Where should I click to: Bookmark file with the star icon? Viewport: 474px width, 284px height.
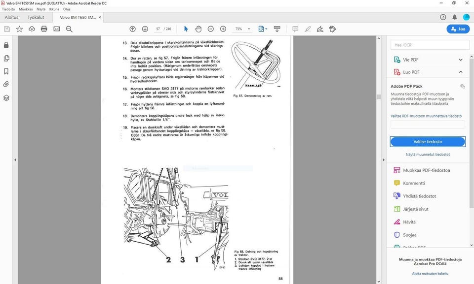pos(19,29)
